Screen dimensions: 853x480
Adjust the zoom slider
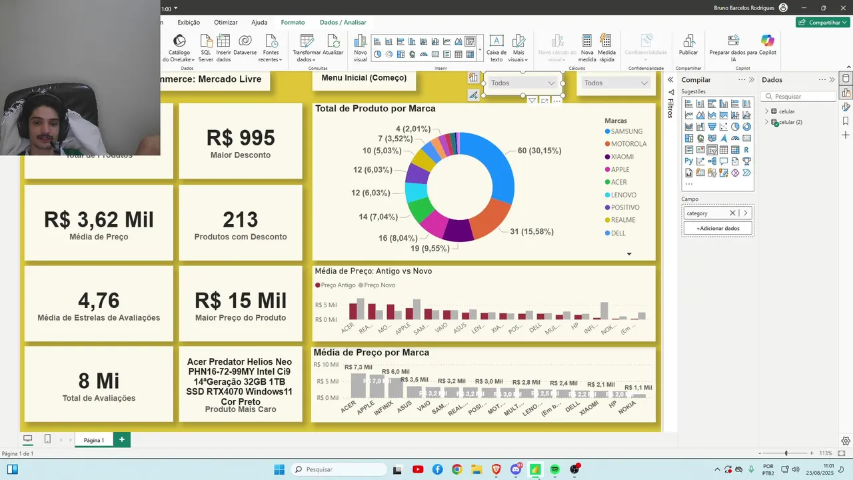[786, 453]
